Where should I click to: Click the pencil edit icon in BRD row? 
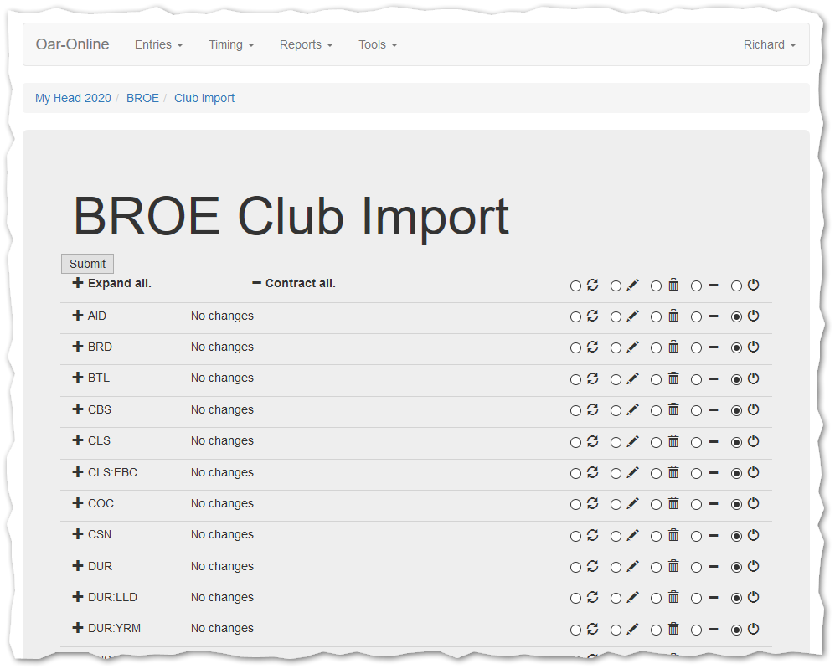click(632, 347)
